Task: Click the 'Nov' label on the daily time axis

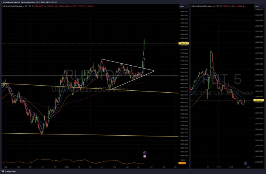Action: click(43, 167)
